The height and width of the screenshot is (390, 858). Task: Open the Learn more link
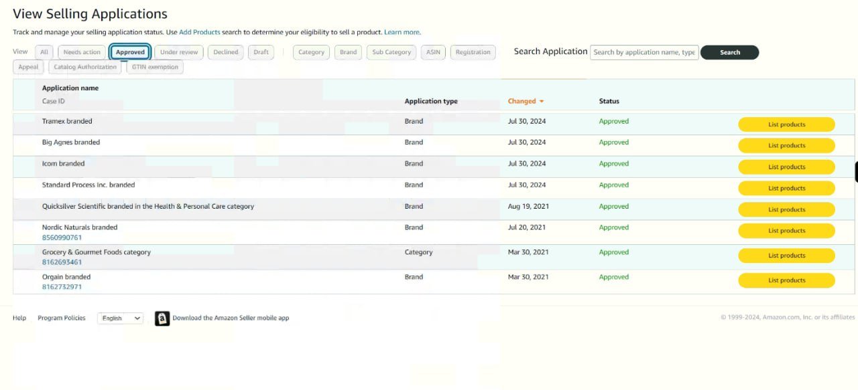click(402, 32)
